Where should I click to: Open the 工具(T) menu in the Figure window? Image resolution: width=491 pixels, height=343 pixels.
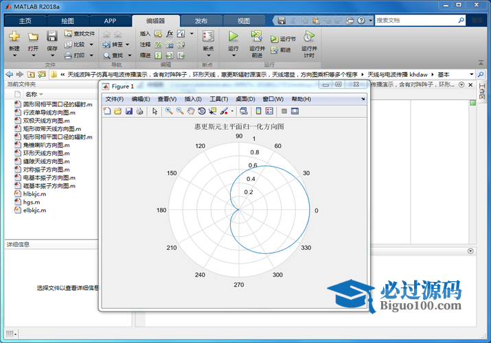218,99
